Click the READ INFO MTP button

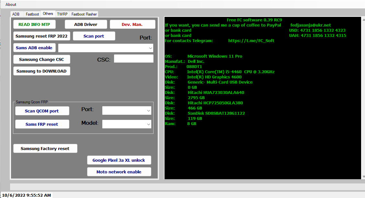pos(34,24)
